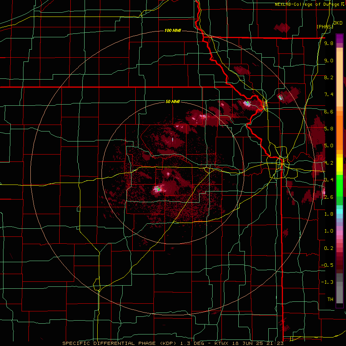Click the 7.4 value on the scale
This screenshot has width=346, height=346.
pos(329,95)
